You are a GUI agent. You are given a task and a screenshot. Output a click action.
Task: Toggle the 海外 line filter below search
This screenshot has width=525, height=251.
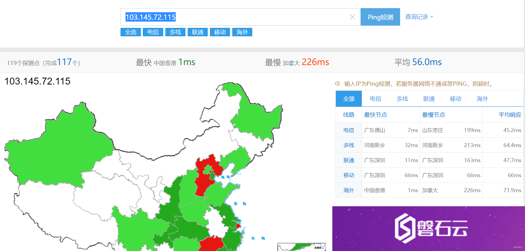[242, 32]
